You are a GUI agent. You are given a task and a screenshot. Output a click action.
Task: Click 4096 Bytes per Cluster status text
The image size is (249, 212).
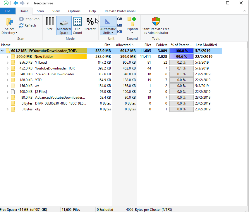(149, 210)
